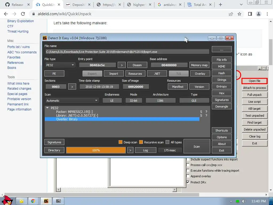
Task: Click the share page icon in address bar
Action: tap(231, 14)
